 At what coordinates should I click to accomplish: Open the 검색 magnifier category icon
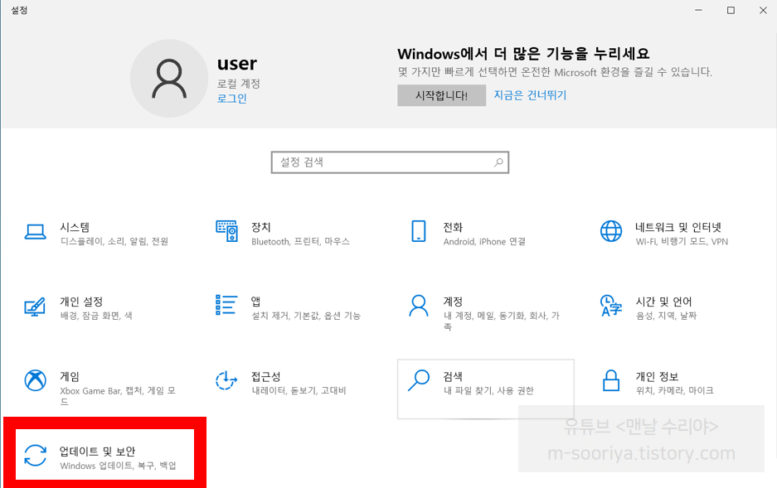pos(419,380)
